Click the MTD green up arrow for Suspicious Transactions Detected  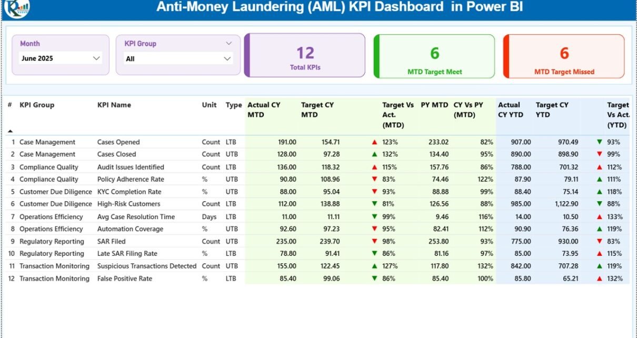coord(374,266)
